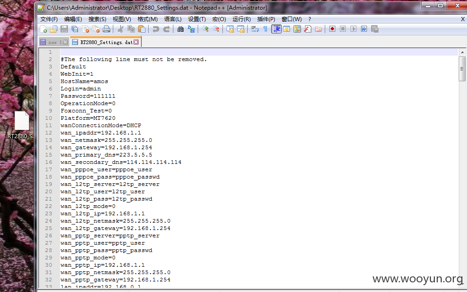Click the user-defined language icon

coord(287,29)
